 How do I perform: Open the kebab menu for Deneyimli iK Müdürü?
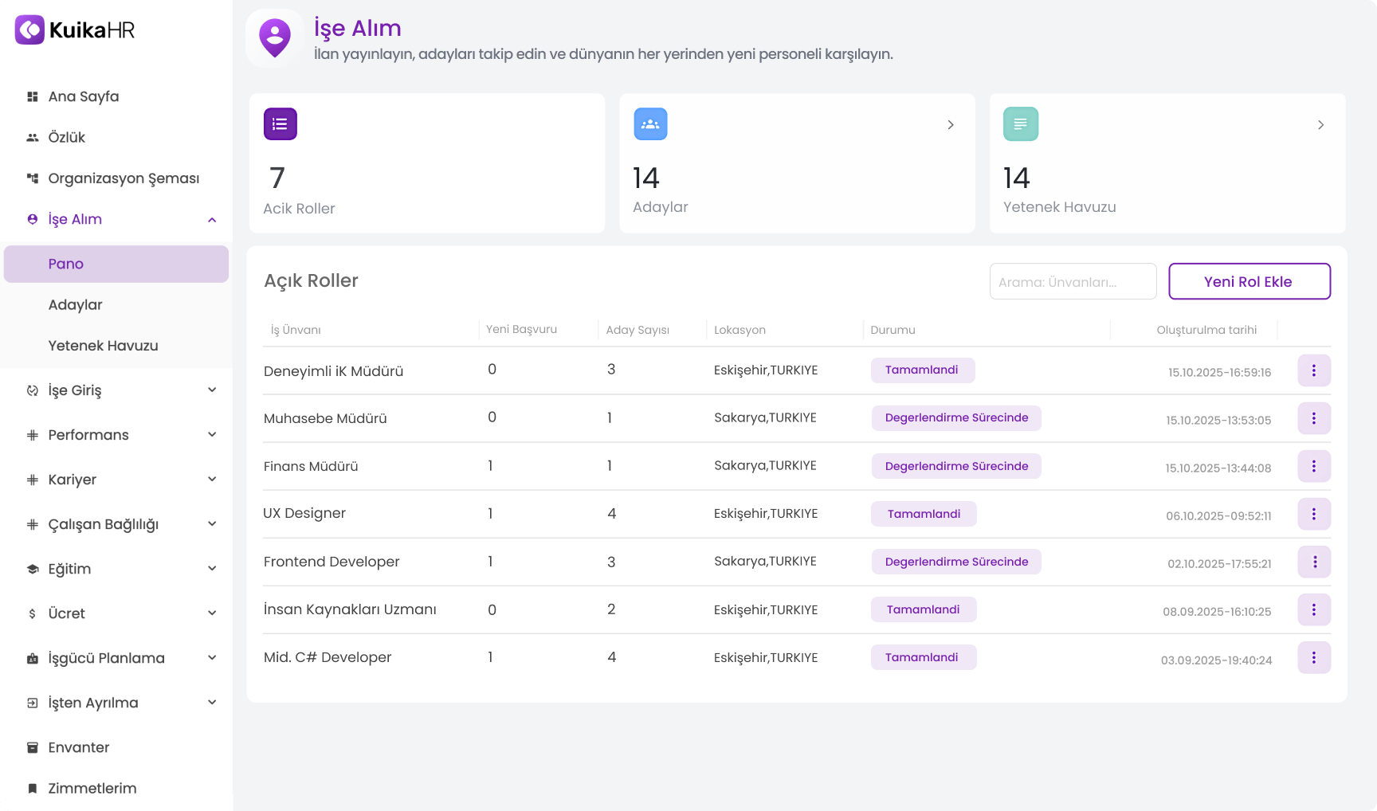[x=1314, y=370]
